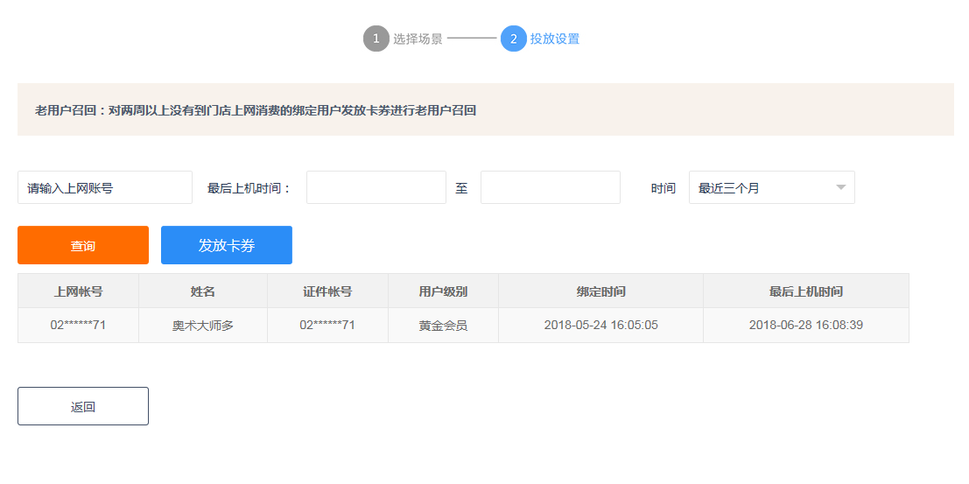
Task: Click the orange 查询 button
Action: [83, 245]
